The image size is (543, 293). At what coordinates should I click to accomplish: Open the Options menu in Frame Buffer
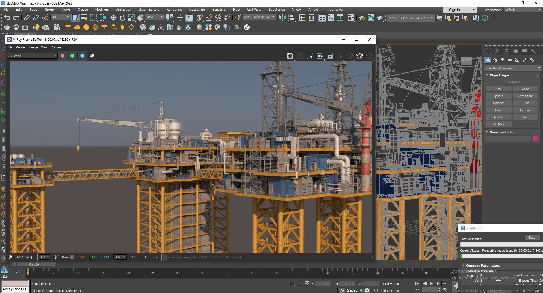[x=56, y=47]
